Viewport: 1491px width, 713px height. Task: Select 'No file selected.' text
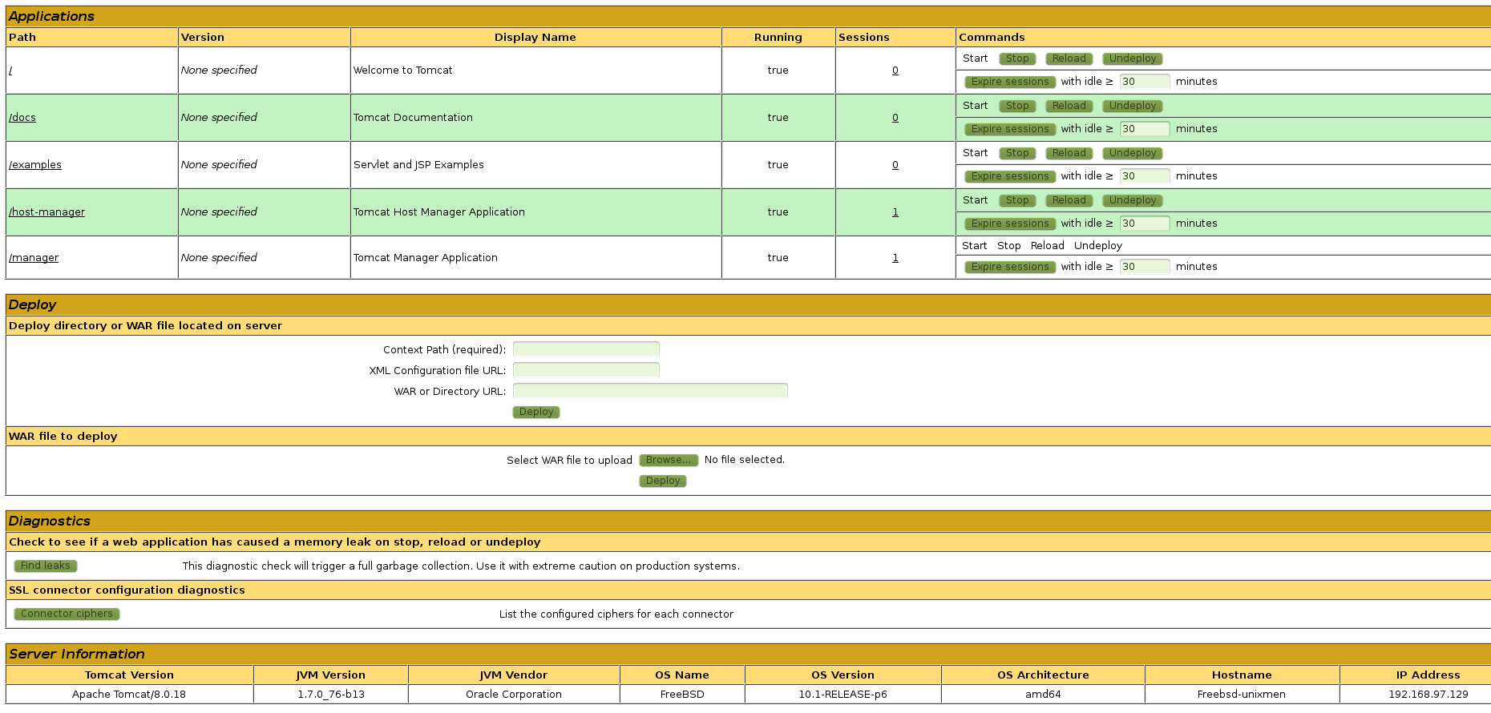(x=745, y=460)
